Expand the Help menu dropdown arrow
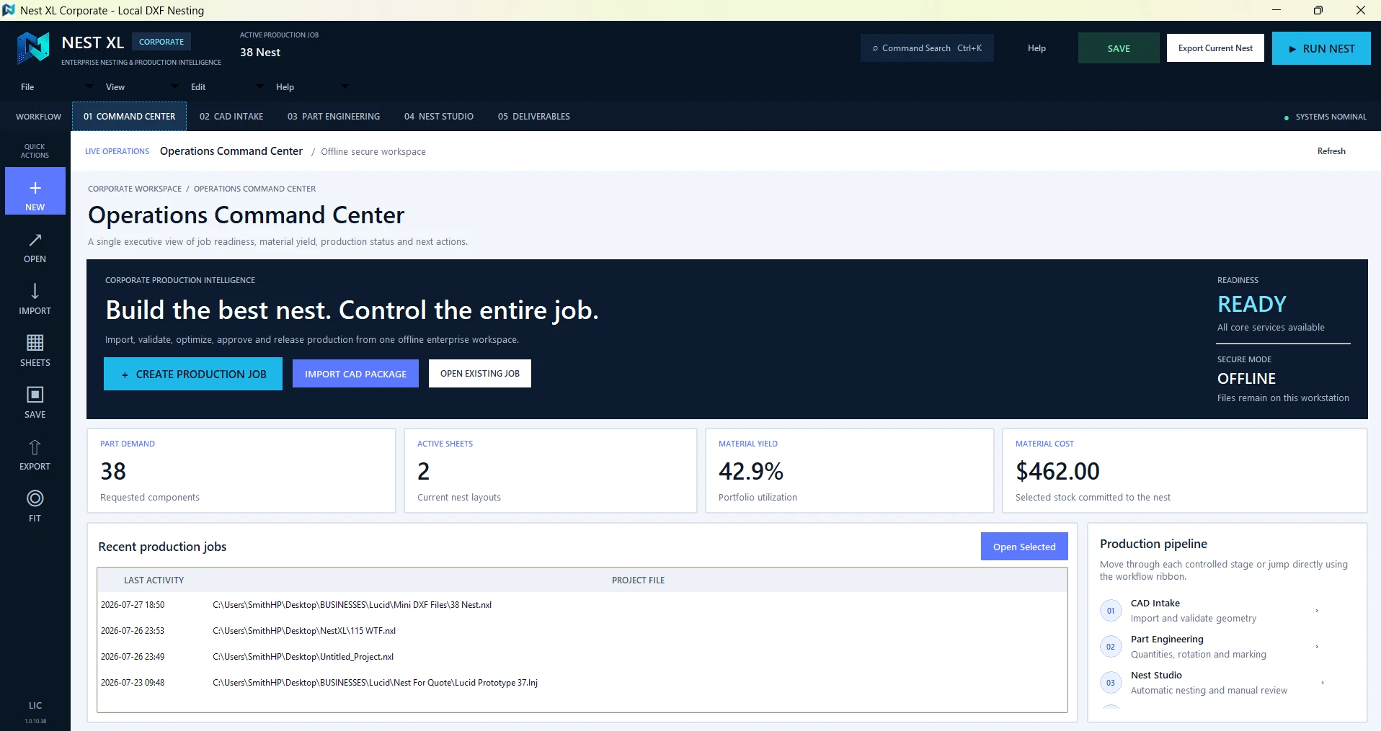 tap(345, 87)
